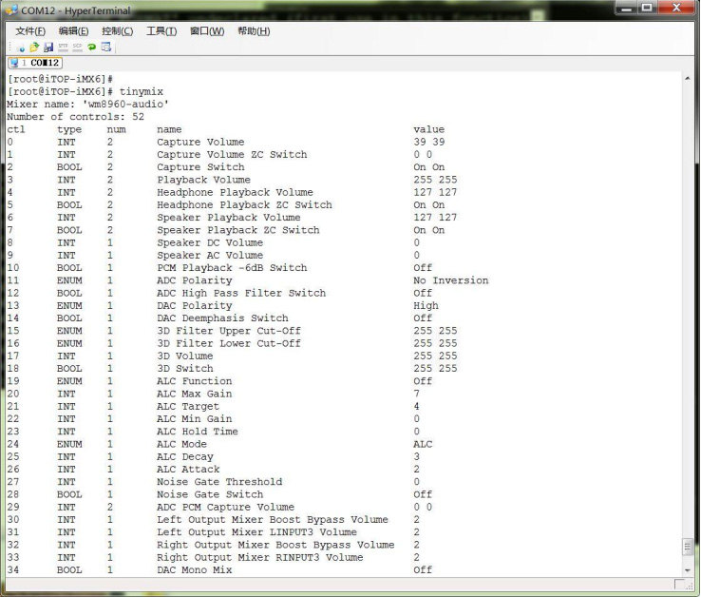Click the vertical scrollbar thumb
This screenshot has width=701, height=597.
coord(687,547)
